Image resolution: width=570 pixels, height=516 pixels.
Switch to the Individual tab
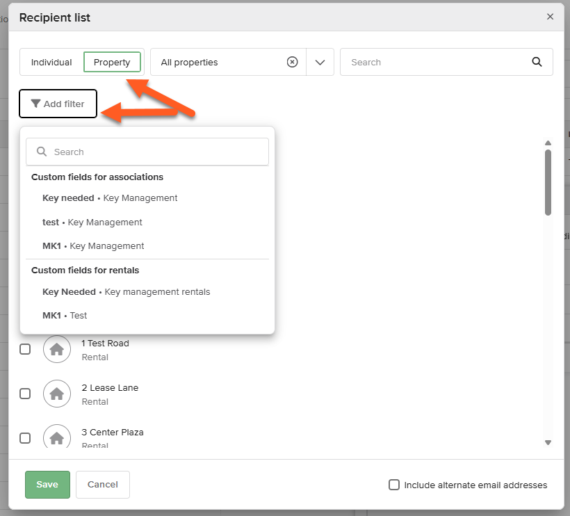[51, 62]
